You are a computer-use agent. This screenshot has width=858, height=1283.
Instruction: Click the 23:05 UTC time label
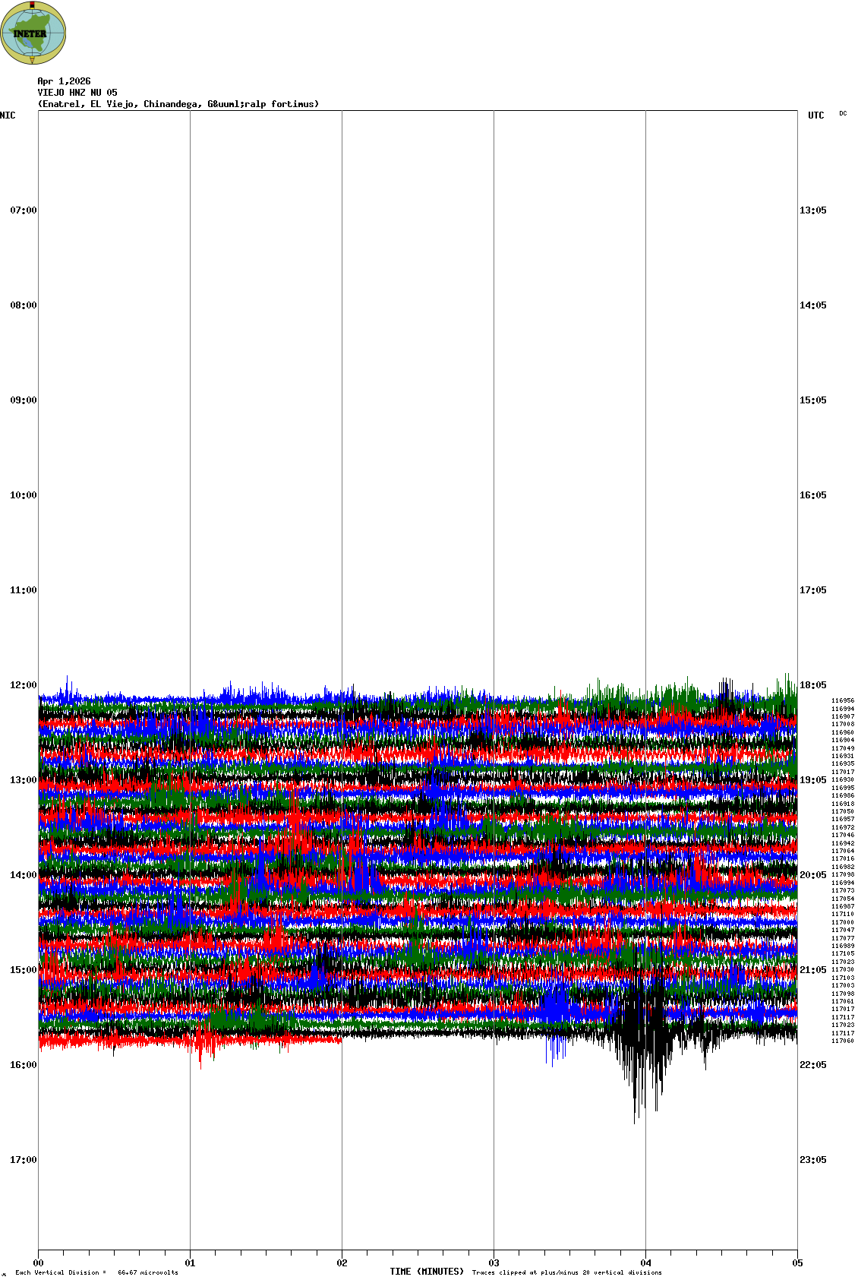(812, 1160)
